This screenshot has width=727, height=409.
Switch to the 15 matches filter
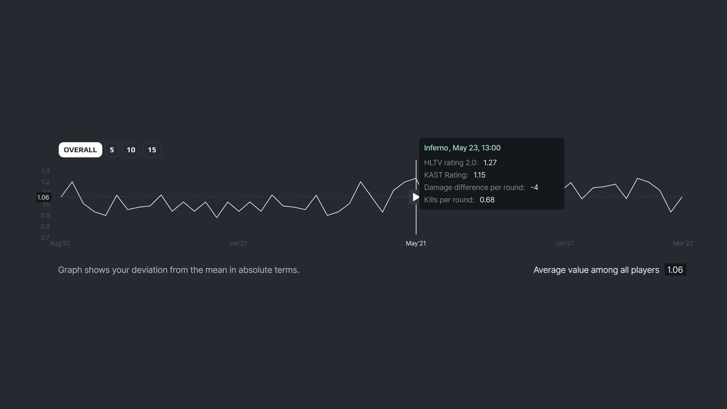(x=152, y=150)
